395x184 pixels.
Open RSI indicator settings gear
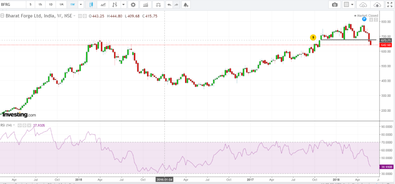[24, 125]
